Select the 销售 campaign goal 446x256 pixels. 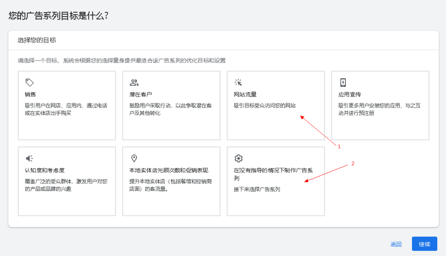coord(66,105)
